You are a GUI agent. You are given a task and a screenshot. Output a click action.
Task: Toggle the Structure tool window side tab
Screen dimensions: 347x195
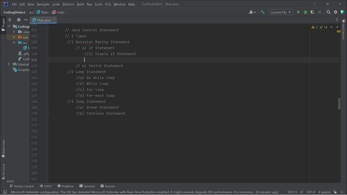[3, 172]
